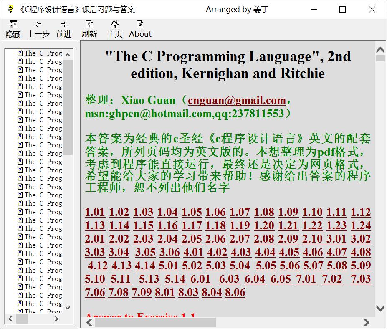Click the content pane's scroll-up arrow
Screen dimensions: 387x329
(380, 51)
